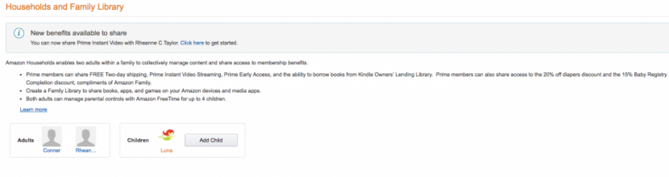669x177 pixels.
Task: Click the Amazon FreeTime parental controls bullet
Action: point(126,99)
